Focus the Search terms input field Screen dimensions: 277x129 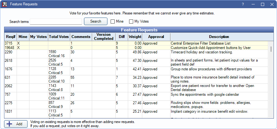56,22
